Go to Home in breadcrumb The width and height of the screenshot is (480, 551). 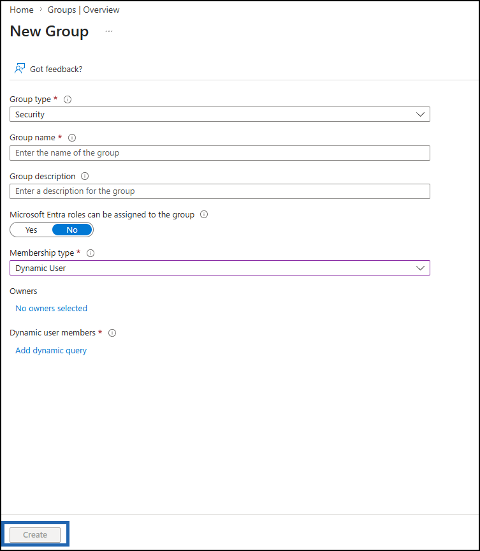(x=22, y=10)
